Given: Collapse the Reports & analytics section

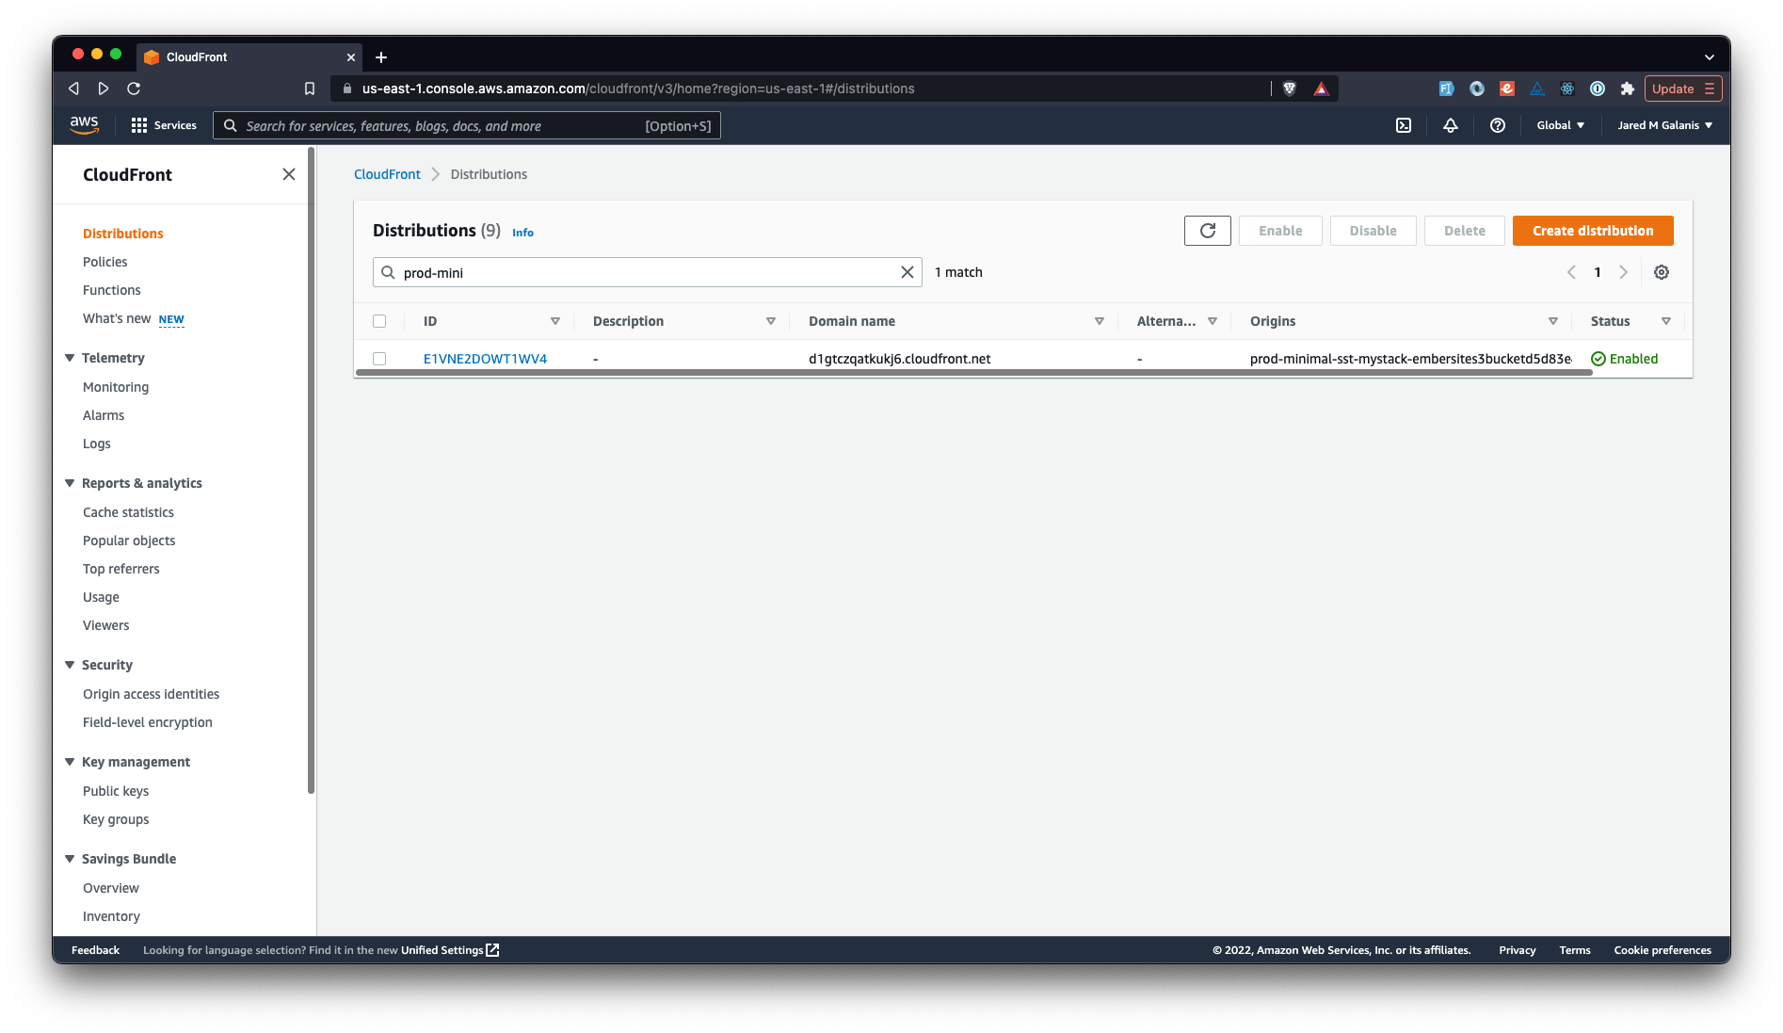Looking at the screenshot, I should pos(69,482).
